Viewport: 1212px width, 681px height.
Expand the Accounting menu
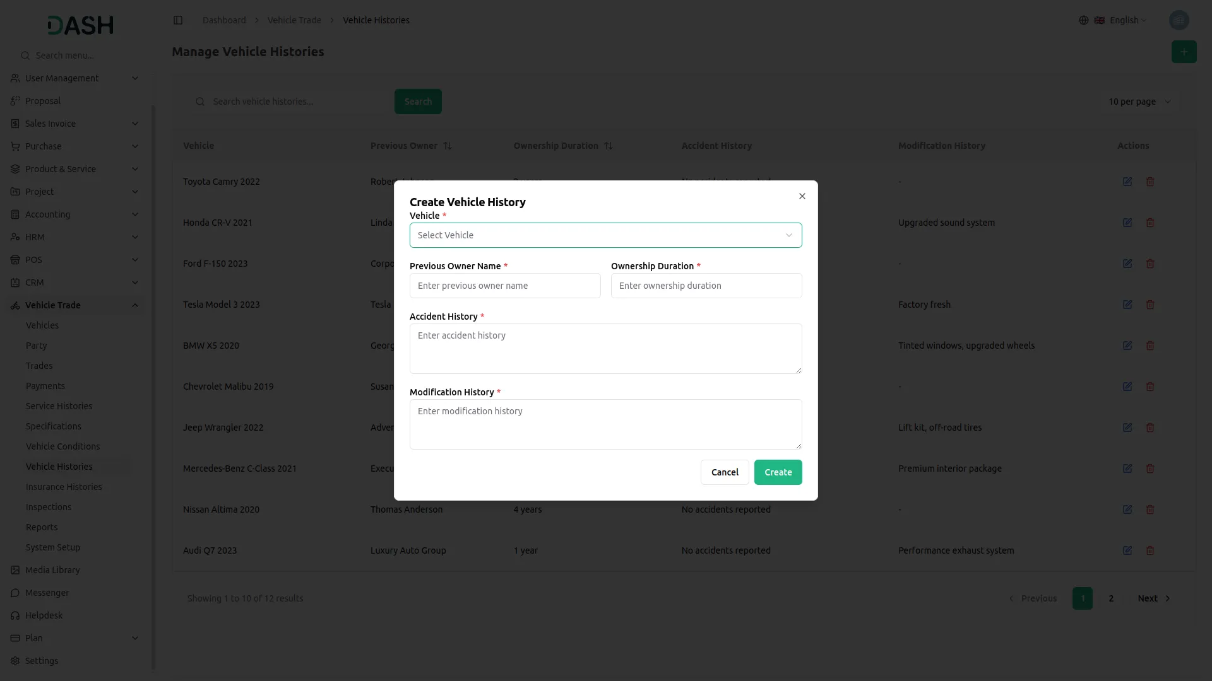[x=74, y=214]
